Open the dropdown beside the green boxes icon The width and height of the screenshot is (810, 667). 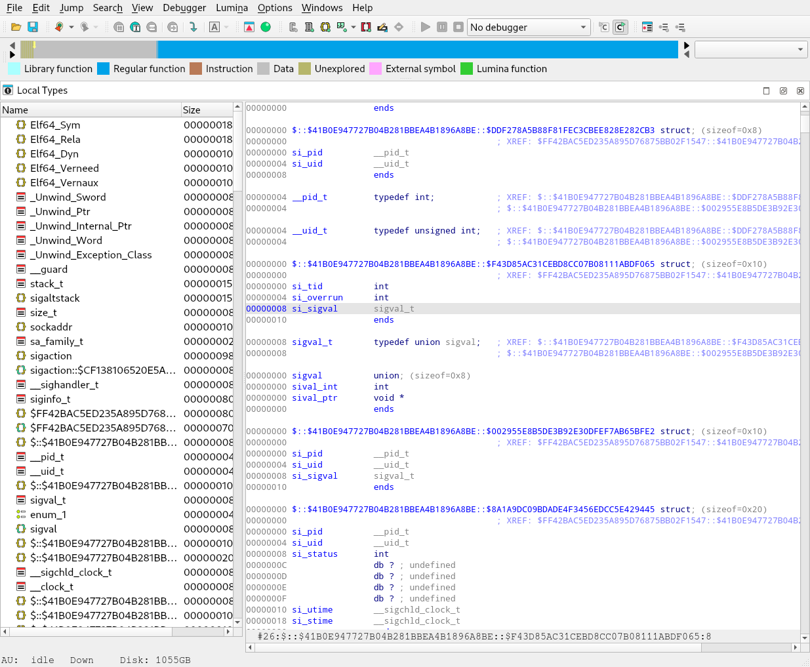click(354, 27)
